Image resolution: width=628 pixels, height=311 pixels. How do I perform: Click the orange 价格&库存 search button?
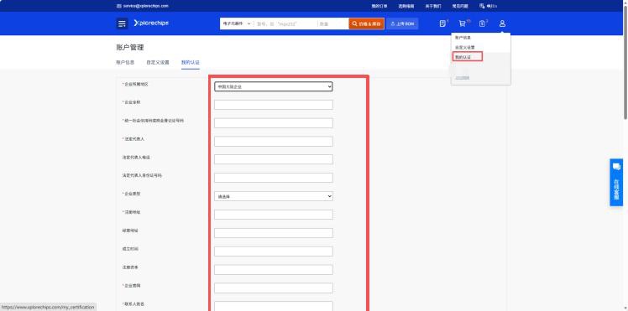pos(366,23)
